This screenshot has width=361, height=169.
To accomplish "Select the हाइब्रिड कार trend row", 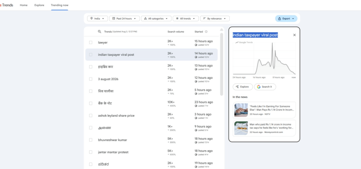I will (151, 67).
